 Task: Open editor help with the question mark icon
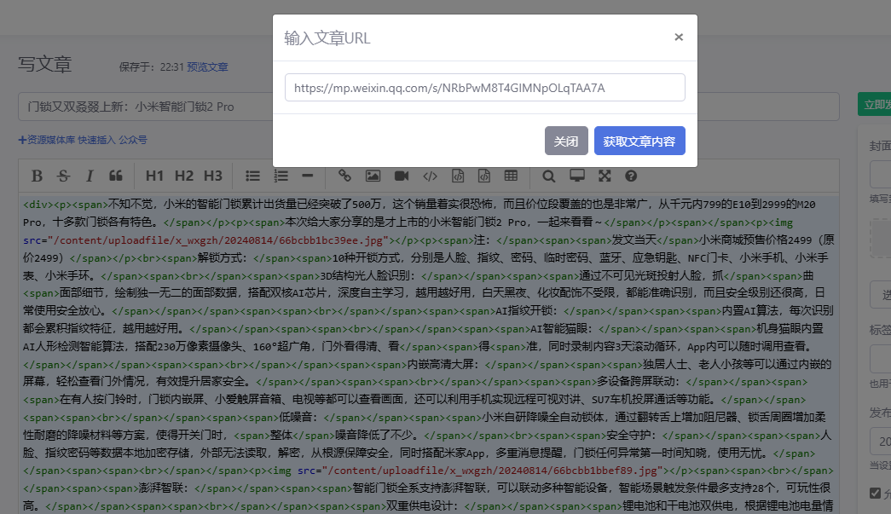(631, 176)
